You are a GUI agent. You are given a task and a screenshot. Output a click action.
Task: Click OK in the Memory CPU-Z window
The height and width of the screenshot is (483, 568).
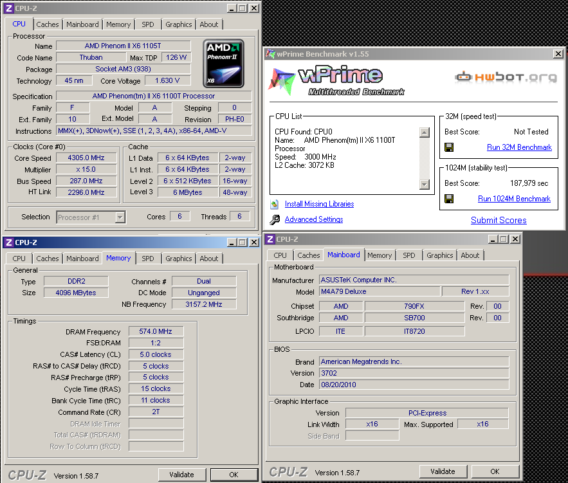pos(234,475)
